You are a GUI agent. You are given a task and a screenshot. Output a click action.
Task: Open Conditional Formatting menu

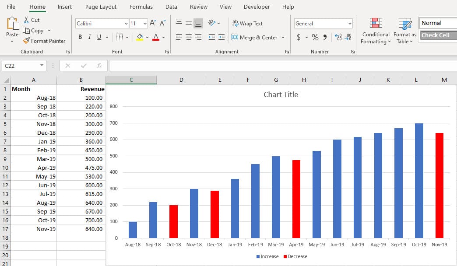376,31
